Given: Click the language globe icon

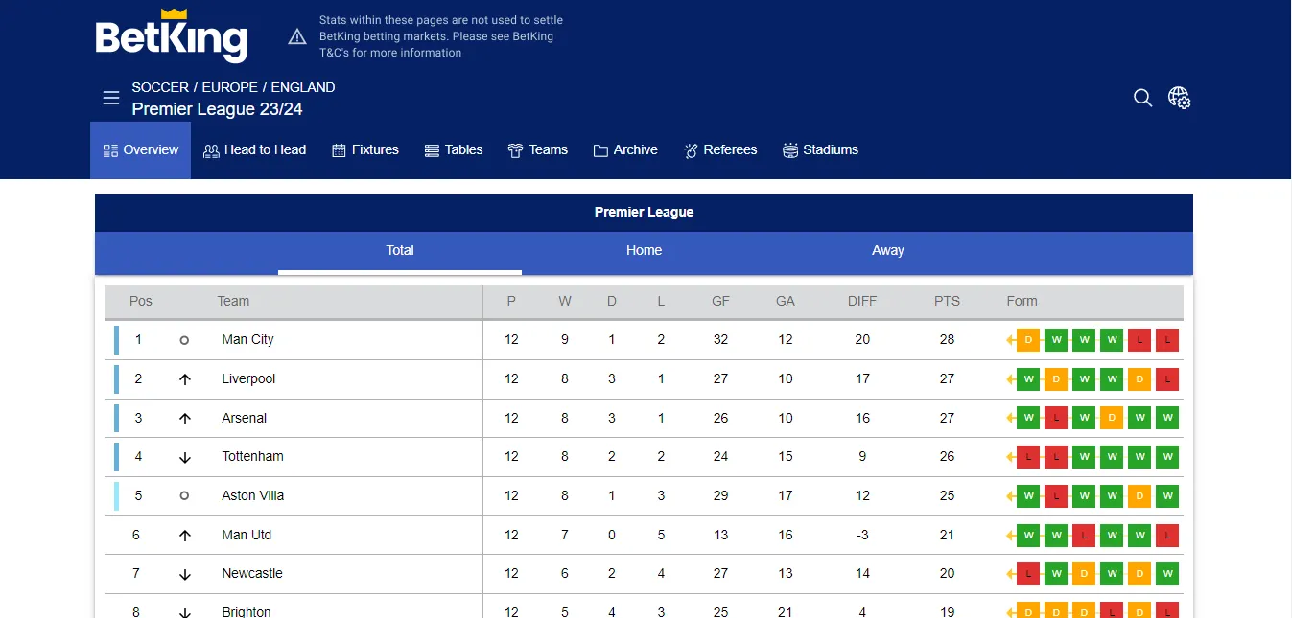Looking at the screenshot, I should click(1179, 97).
